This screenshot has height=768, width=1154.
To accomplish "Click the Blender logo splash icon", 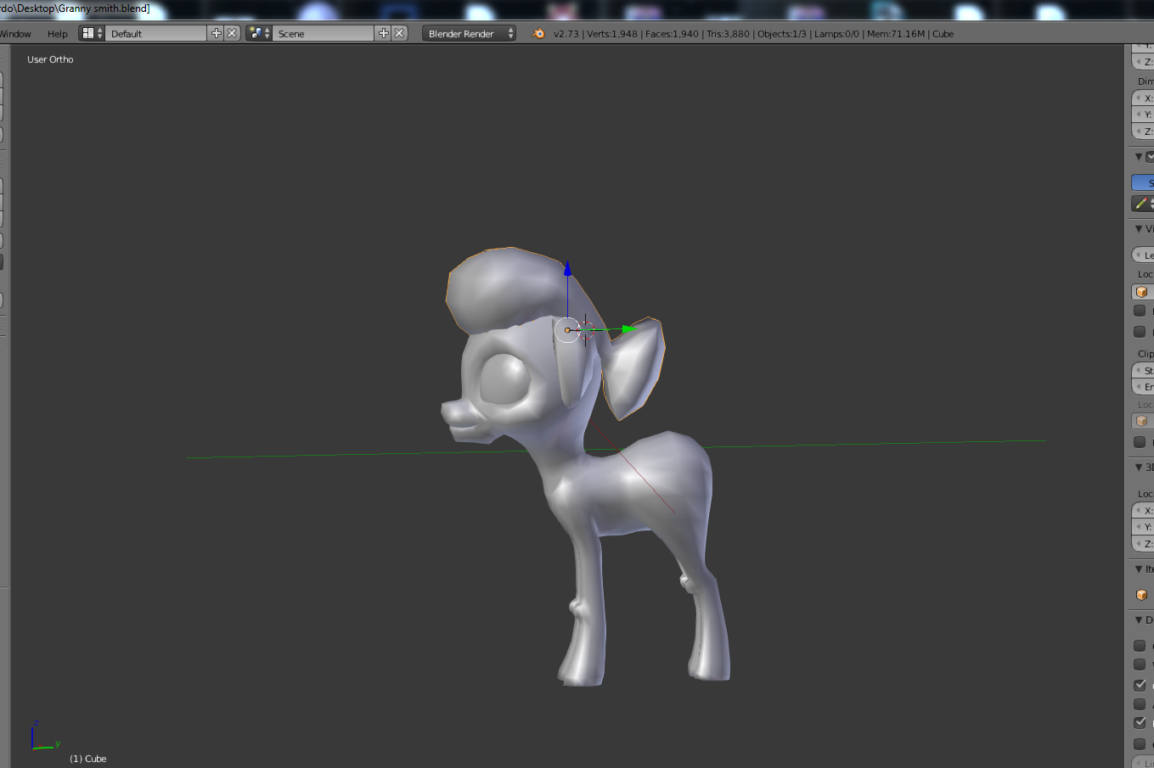I will point(538,33).
